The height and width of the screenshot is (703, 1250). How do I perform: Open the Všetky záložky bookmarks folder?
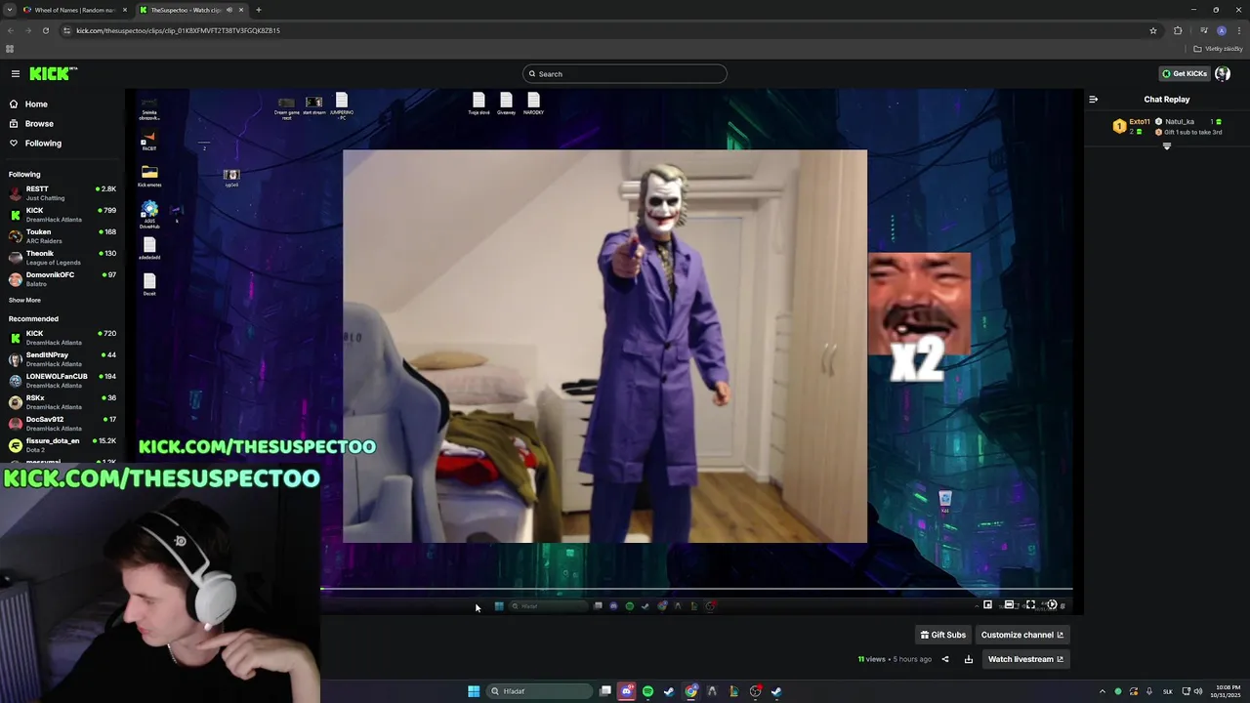coord(1218,49)
